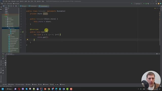Open Google Chrome from the taskbar
The width and height of the screenshot is (162, 91).
49,89
